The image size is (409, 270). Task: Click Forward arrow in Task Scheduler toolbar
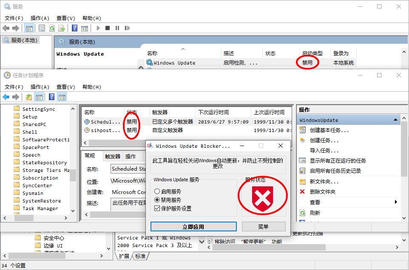(16, 97)
